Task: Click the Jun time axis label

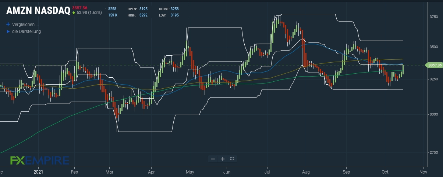Action: pyautogui.click(x=227, y=171)
